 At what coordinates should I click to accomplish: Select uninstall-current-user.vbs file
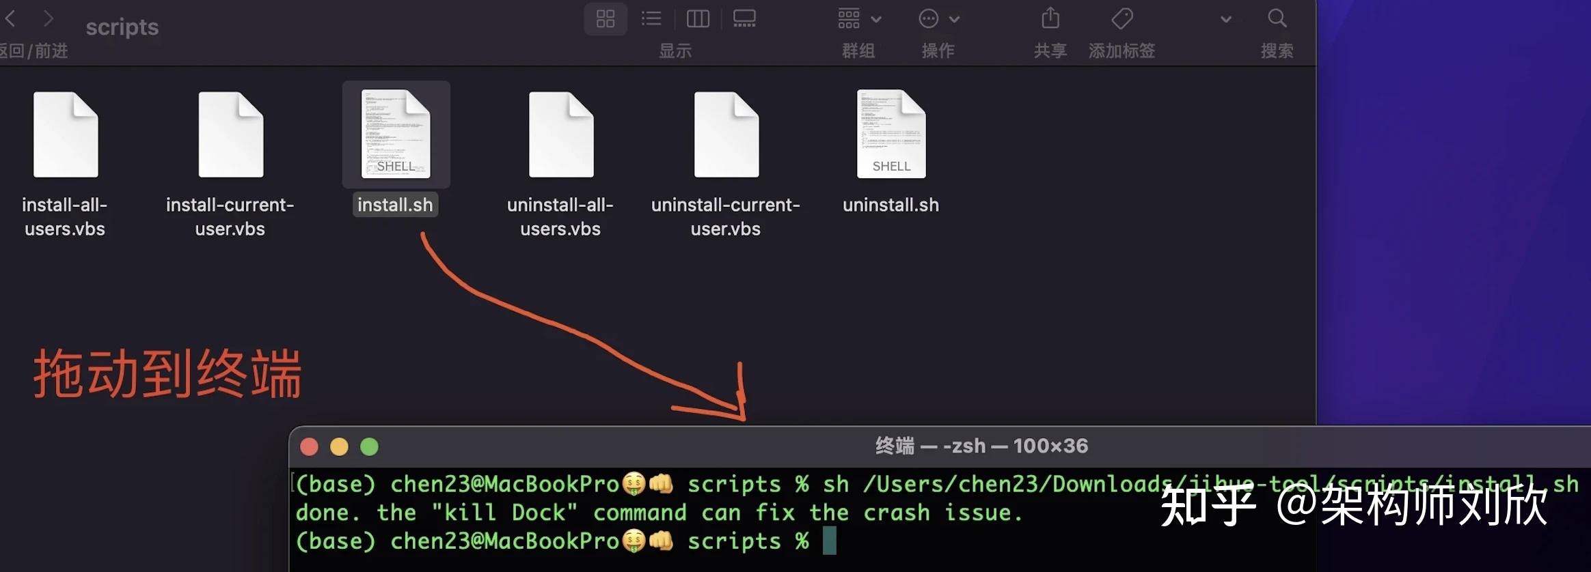[726, 164]
